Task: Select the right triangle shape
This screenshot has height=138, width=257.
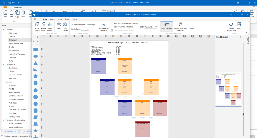Action: (x=36, y=70)
